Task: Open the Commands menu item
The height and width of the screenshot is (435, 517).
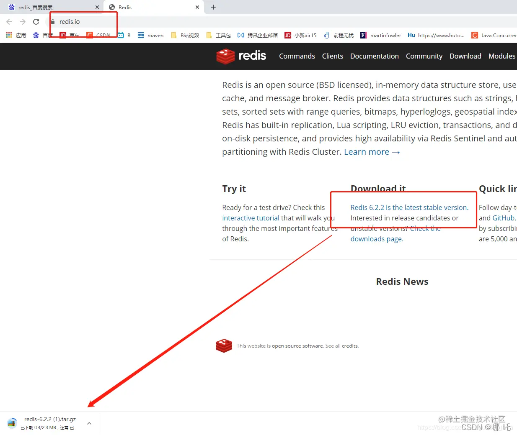Action: pos(297,56)
